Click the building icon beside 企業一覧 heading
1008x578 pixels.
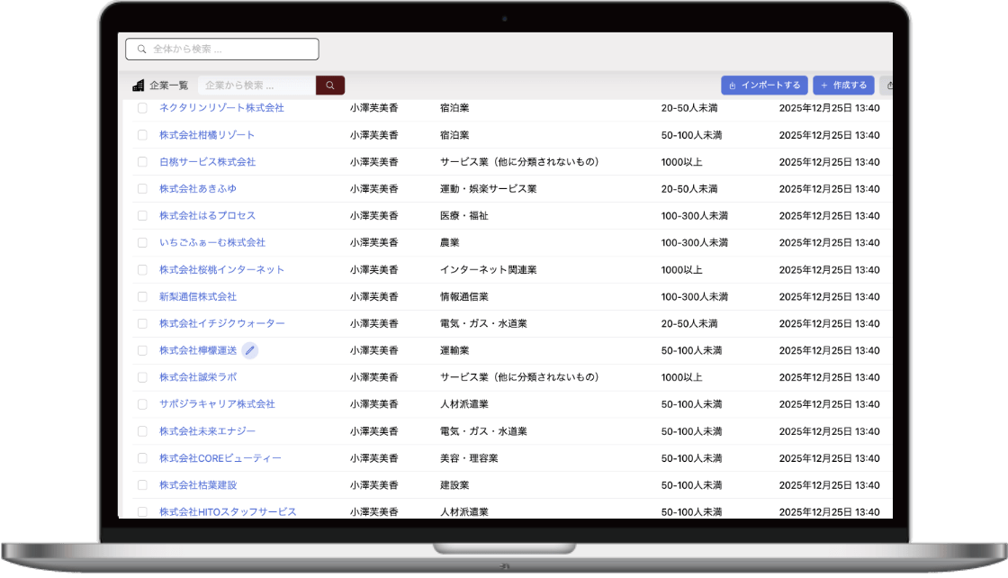point(137,85)
